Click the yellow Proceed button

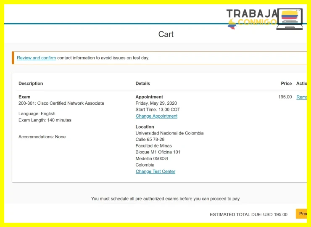pos(301,214)
